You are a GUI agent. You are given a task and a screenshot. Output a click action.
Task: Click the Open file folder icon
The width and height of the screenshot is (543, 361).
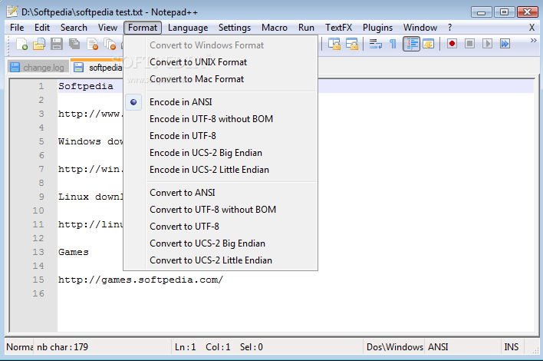tap(39, 44)
